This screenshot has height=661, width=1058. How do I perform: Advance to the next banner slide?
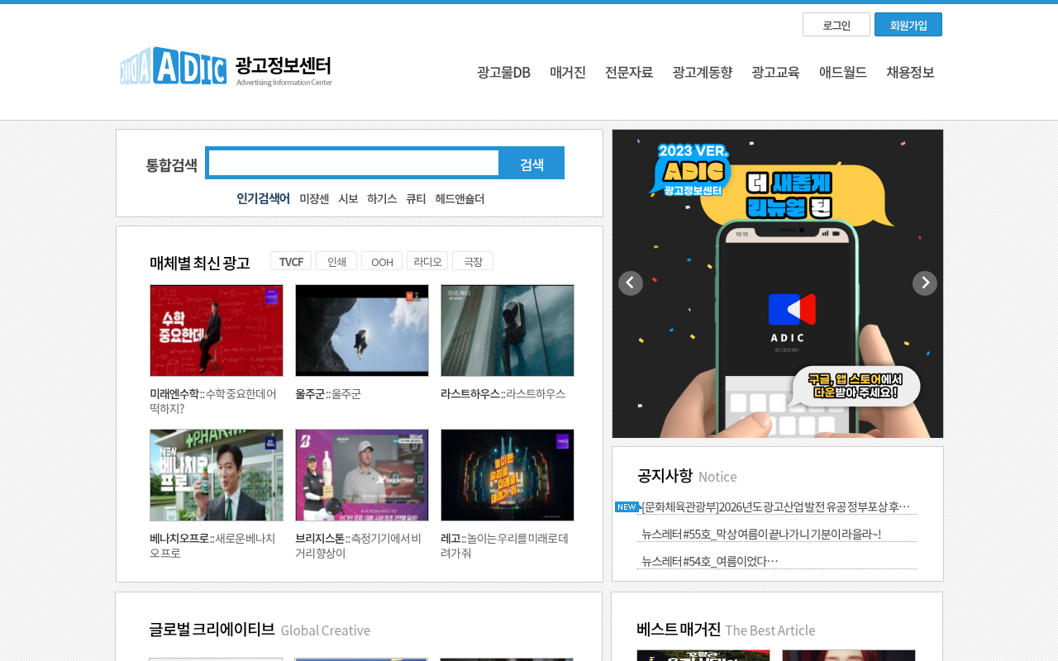tap(925, 283)
